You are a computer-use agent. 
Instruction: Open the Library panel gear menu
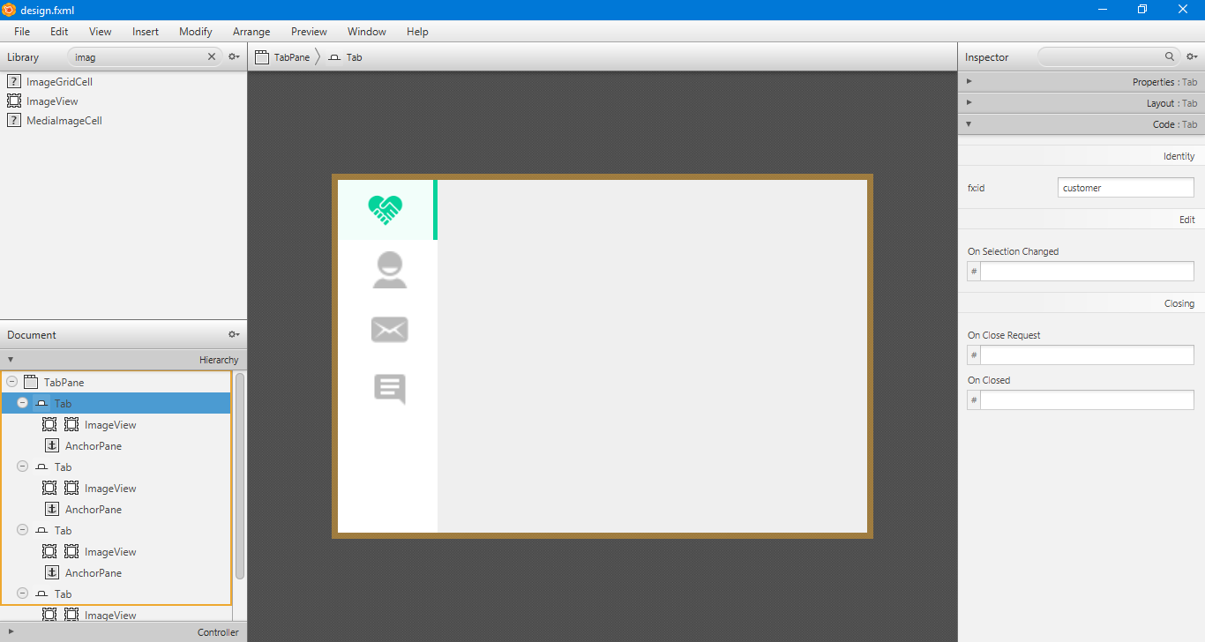point(233,56)
